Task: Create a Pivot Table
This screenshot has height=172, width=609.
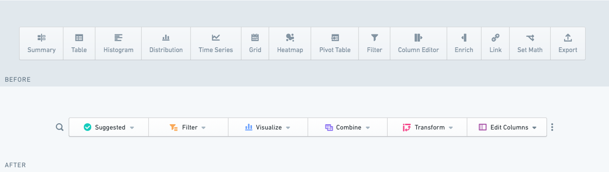Action: point(335,43)
